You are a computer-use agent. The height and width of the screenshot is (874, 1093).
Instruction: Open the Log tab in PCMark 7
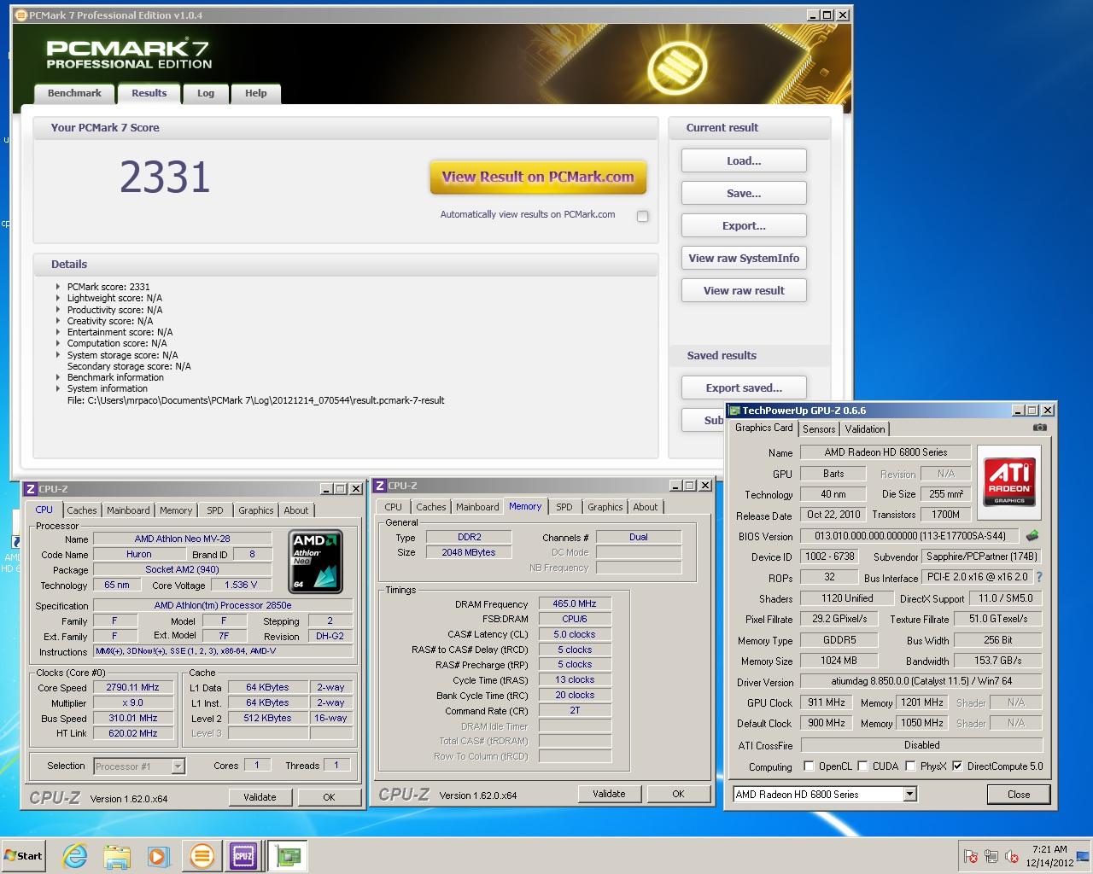pyautogui.click(x=206, y=93)
